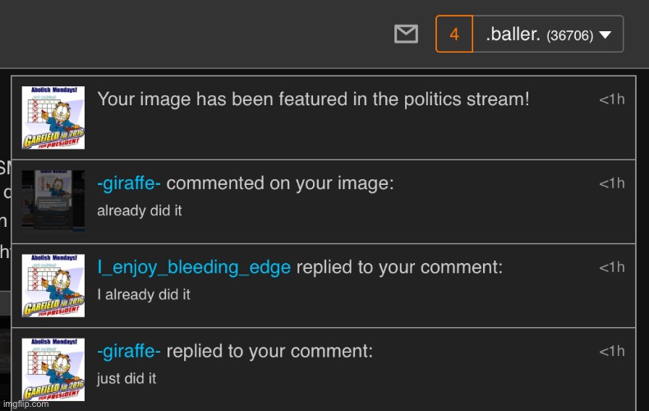Open the "I already did it" reply
This screenshot has width=649, height=411.
144,294
